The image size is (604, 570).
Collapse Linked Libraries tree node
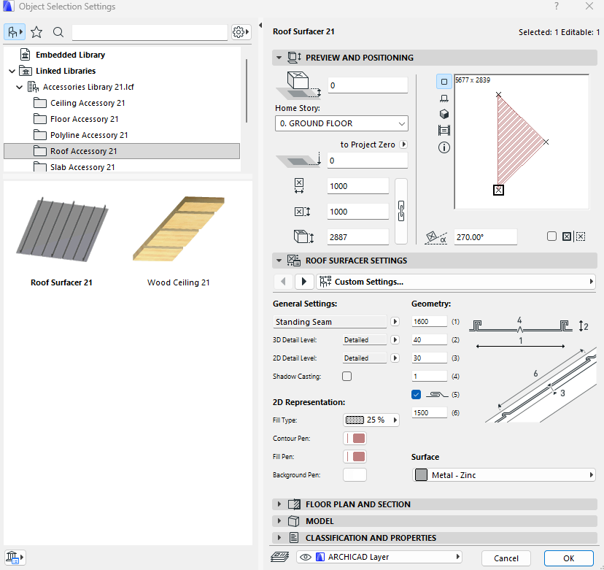12,71
